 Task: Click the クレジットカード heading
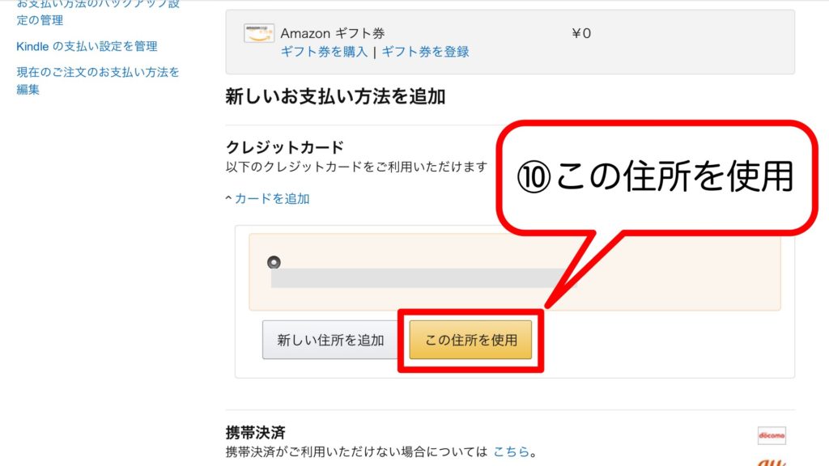[284, 147]
